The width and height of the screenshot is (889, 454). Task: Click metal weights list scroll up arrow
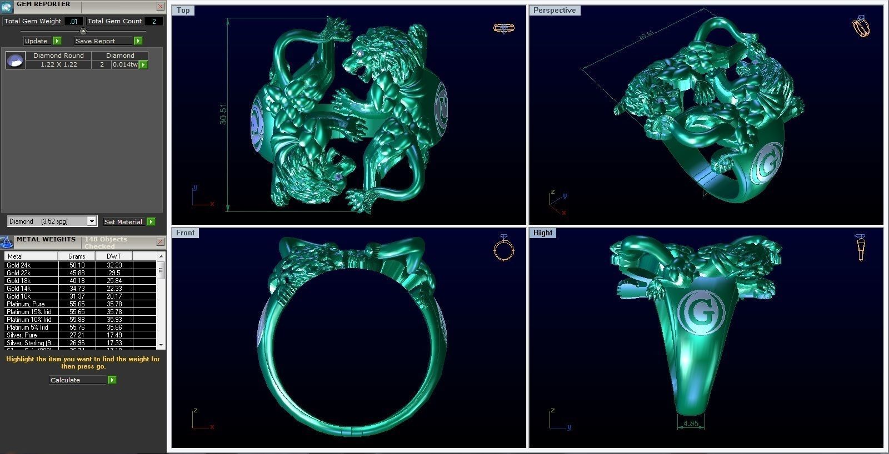click(x=161, y=256)
